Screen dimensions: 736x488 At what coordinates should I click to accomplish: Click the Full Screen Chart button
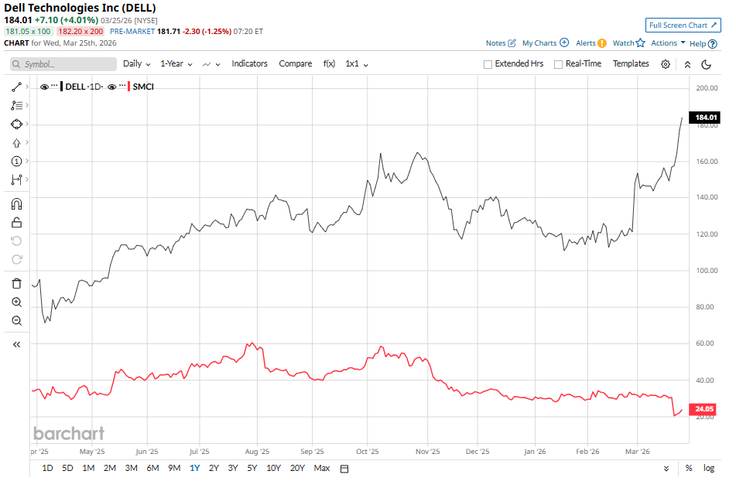point(683,26)
